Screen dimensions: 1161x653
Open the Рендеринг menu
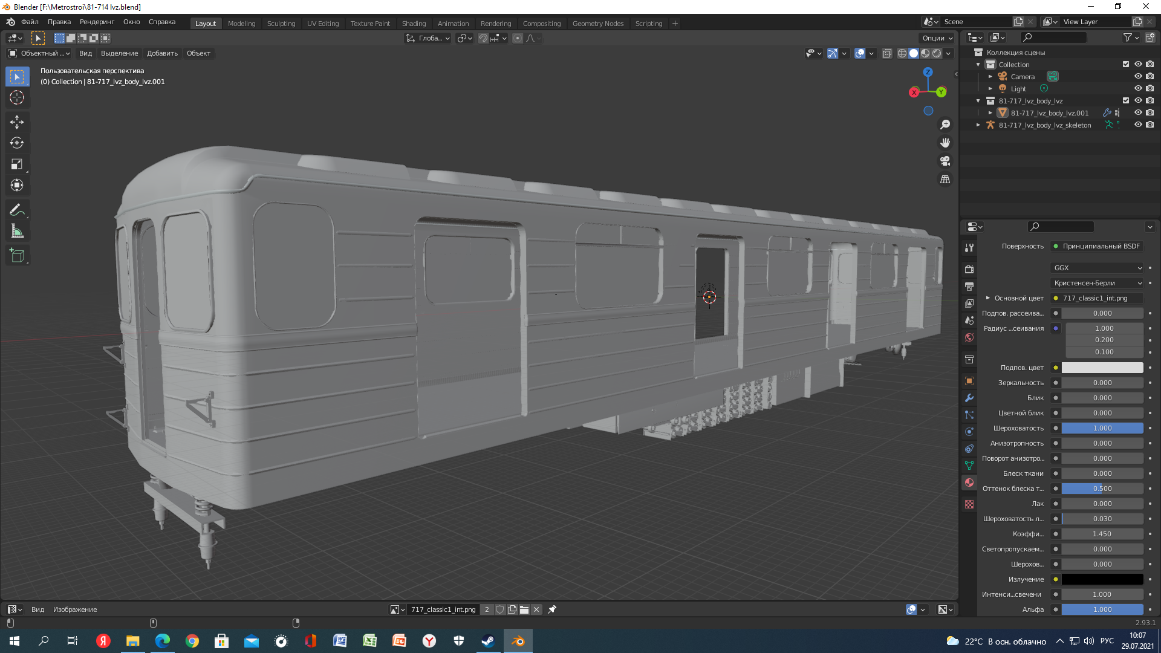click(97, 22)
